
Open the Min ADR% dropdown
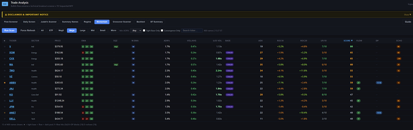pos(136,30)
